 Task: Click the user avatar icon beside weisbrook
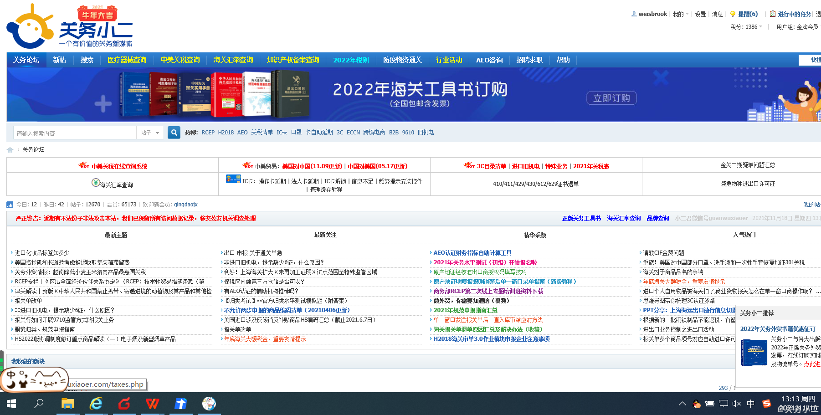click(x=634, y=14)
